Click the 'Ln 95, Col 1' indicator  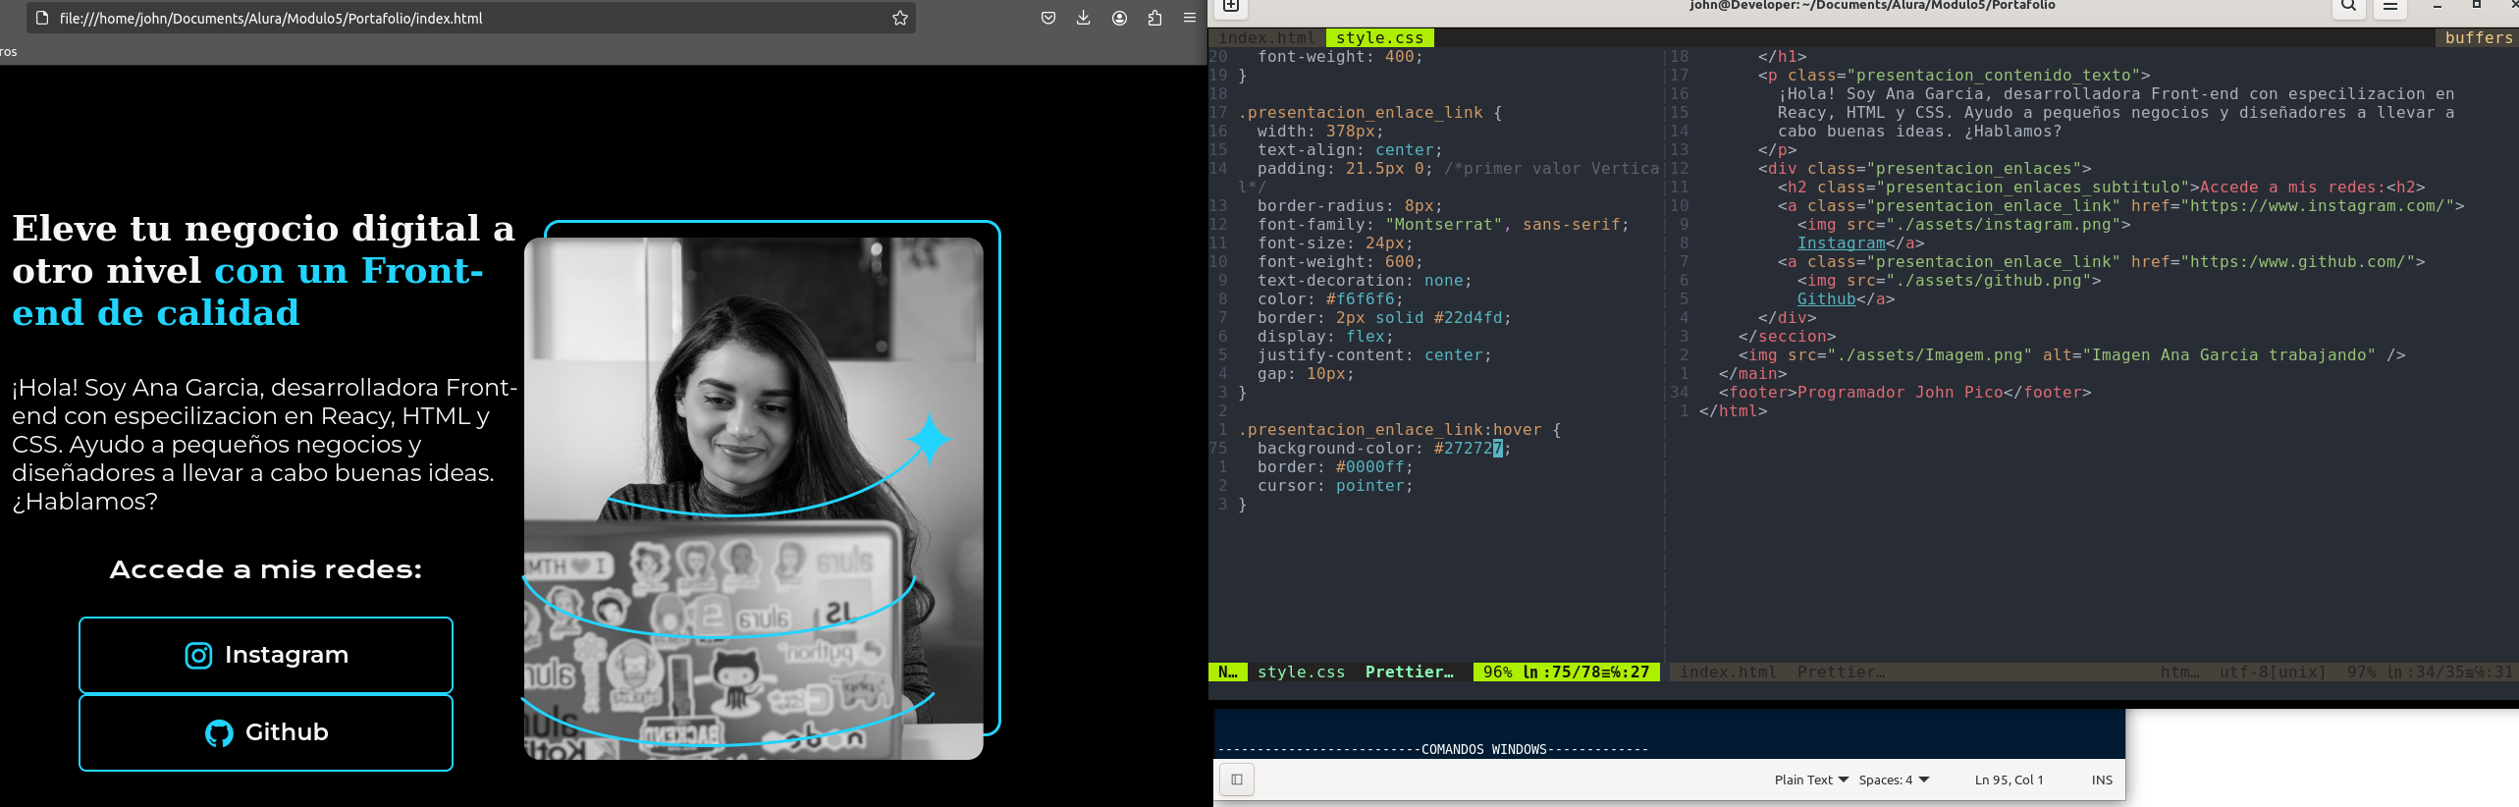coord(2009,780)
